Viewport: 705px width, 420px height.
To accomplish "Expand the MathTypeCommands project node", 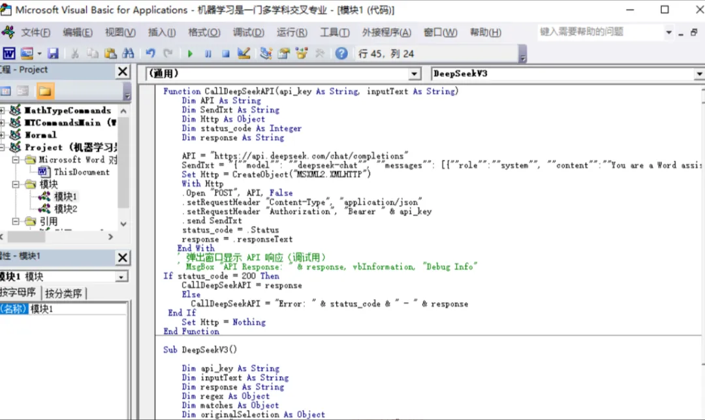I will tap(2, 110).
